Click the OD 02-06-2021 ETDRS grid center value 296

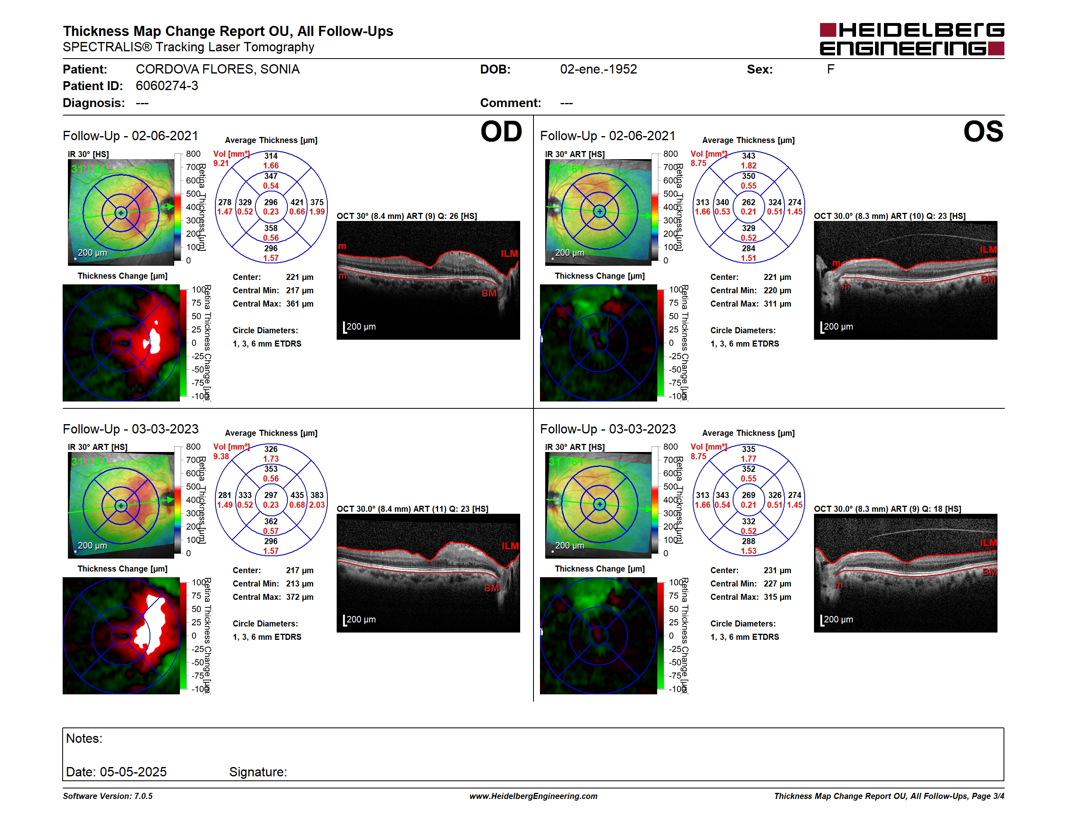tap(271, 202)
